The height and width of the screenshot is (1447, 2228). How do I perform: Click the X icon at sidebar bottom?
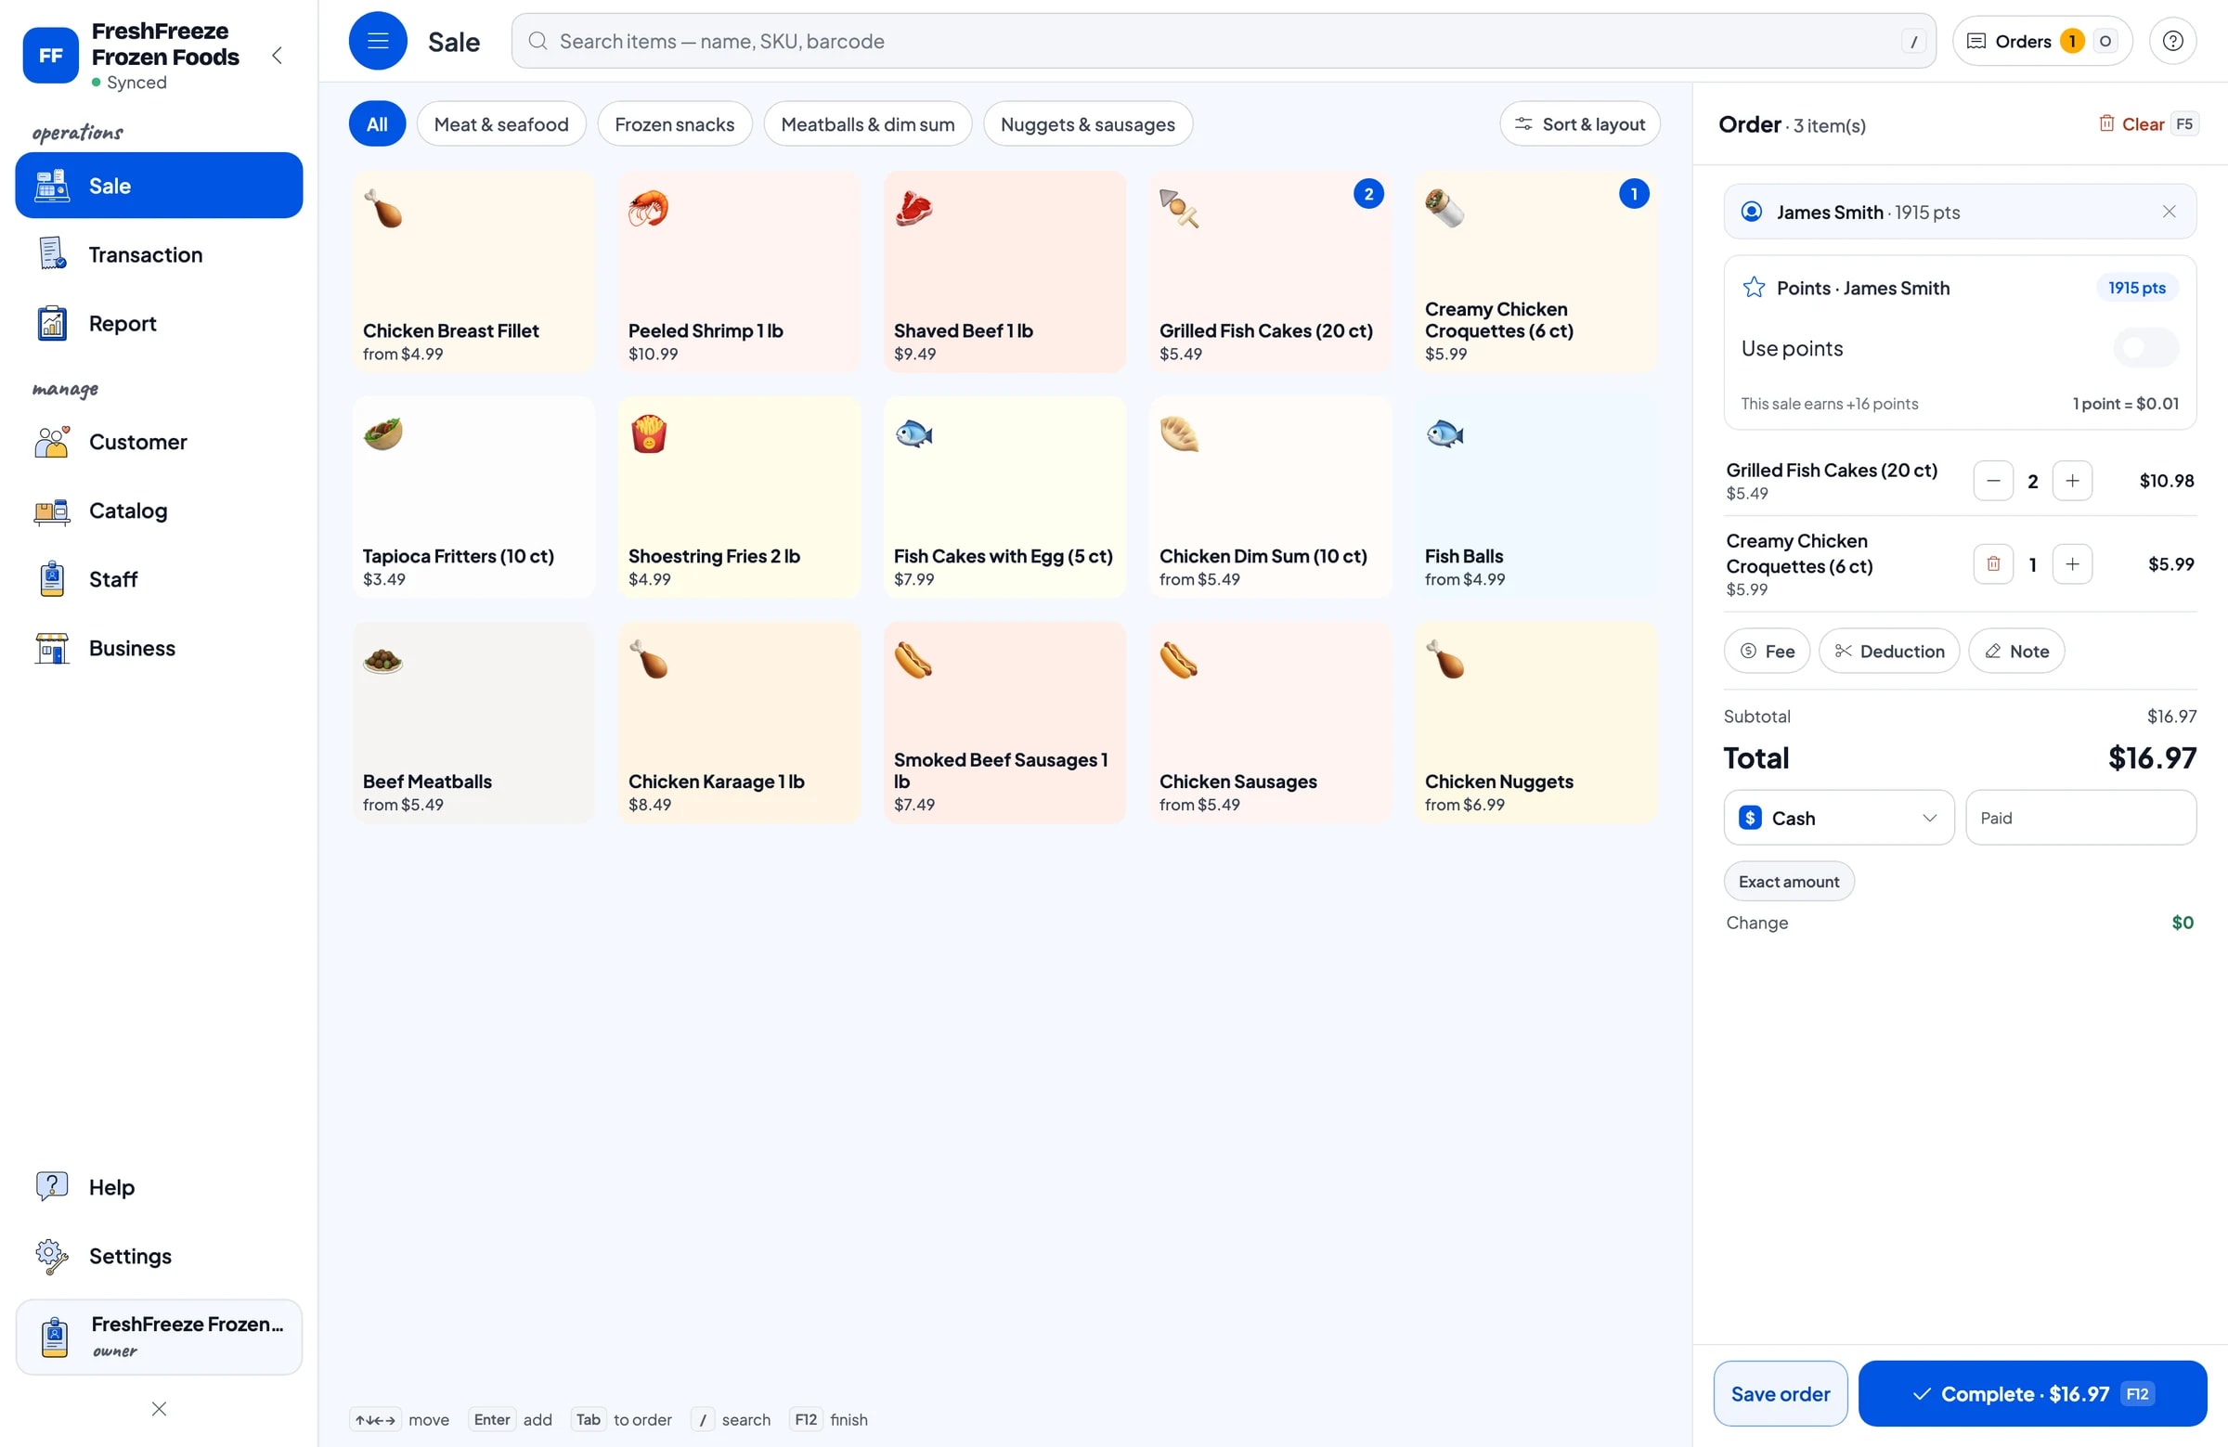[159, 1409]
